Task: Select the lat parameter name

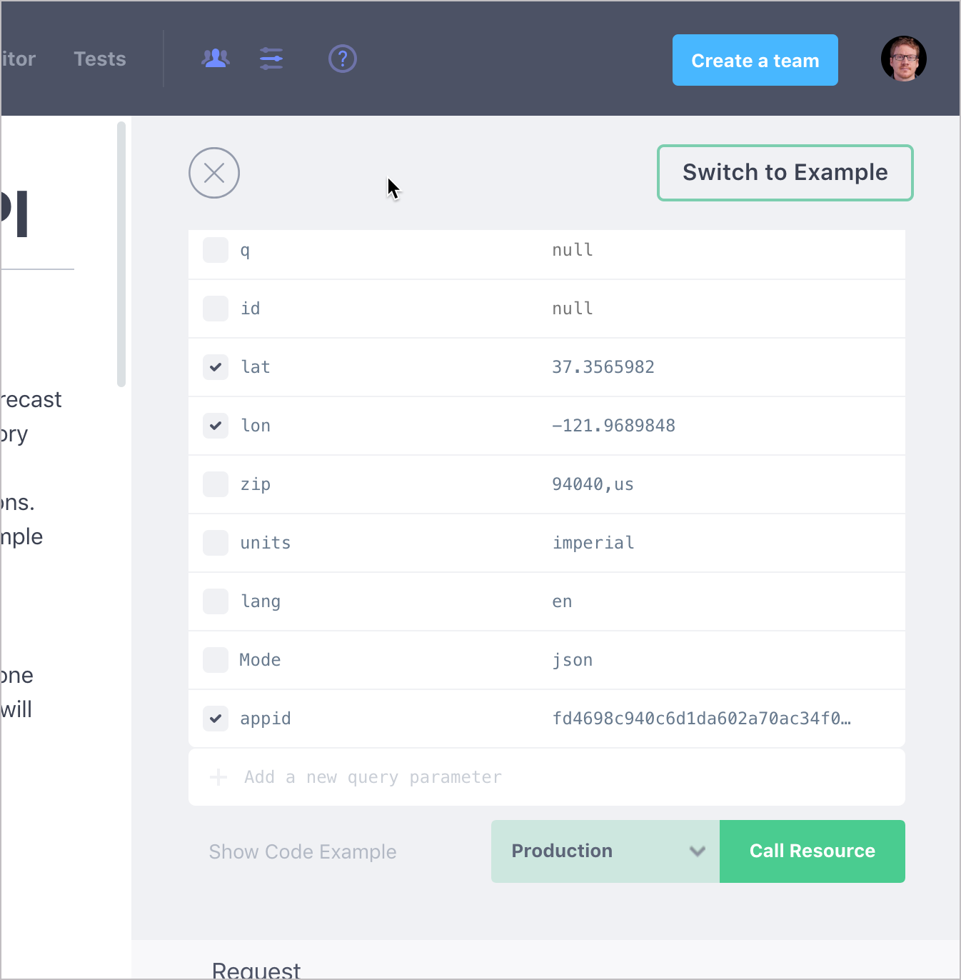Action: [256, 367]
